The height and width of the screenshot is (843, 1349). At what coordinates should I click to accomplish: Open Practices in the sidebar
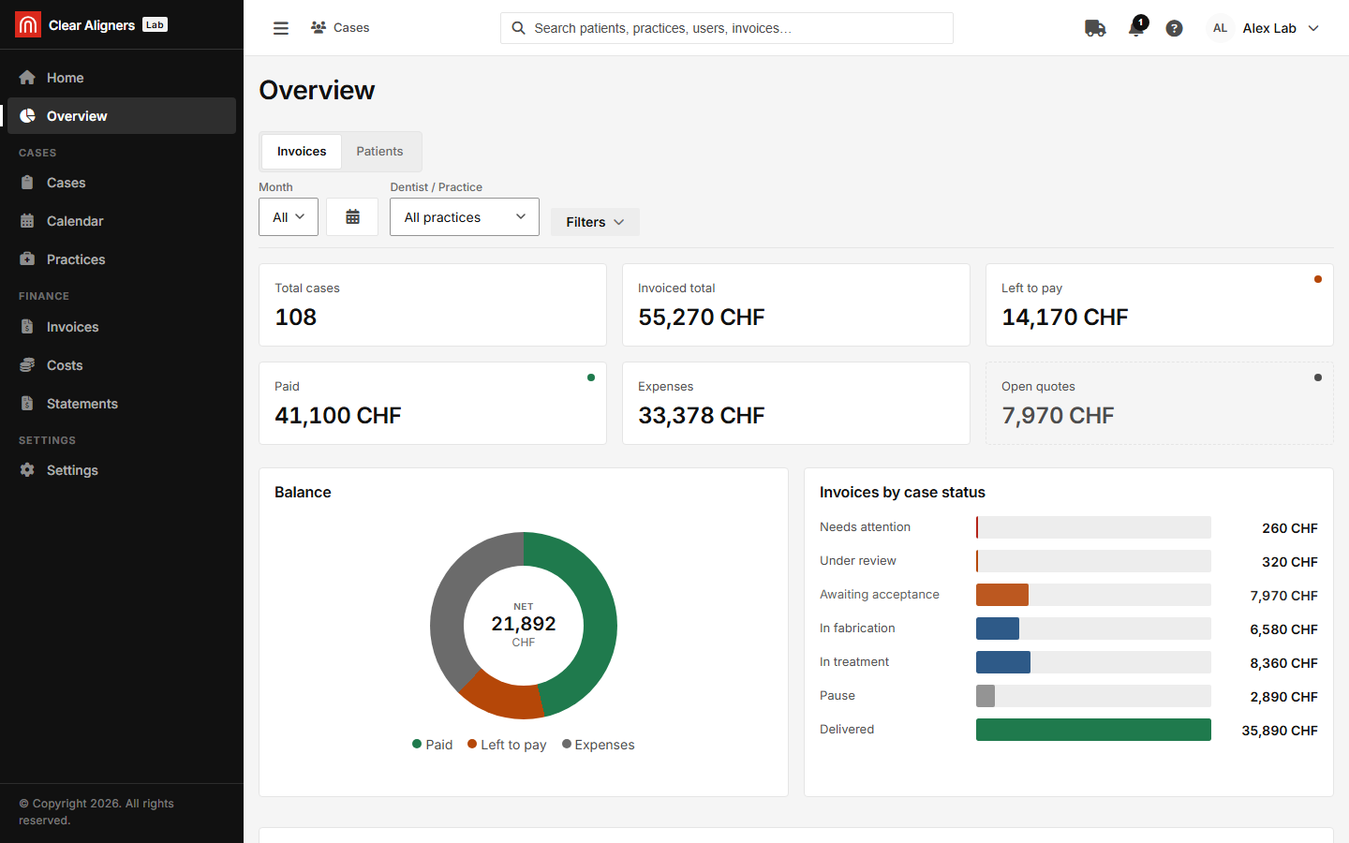click(x=122, y=259)
